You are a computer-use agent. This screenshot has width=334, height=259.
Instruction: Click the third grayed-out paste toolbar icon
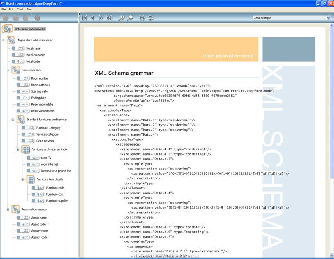click(x=25, y=18)
